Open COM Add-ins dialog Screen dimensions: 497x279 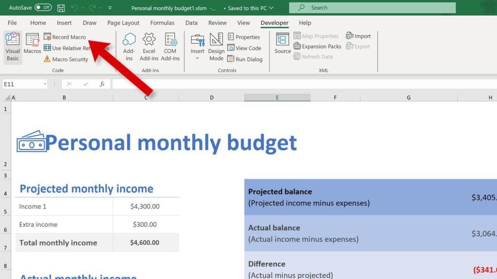[x=170, y=47]
